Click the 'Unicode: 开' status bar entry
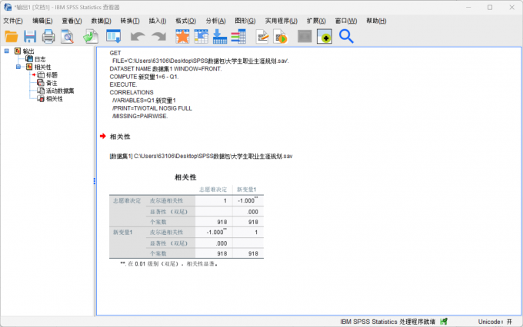 point(495,322)
